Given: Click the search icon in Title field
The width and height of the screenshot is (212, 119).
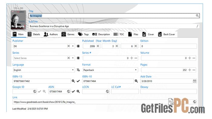Looking at the screenshot, I should point(197,16).
